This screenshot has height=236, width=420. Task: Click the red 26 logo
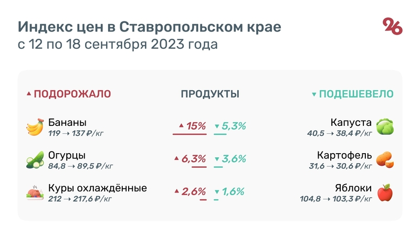[392, 26]
